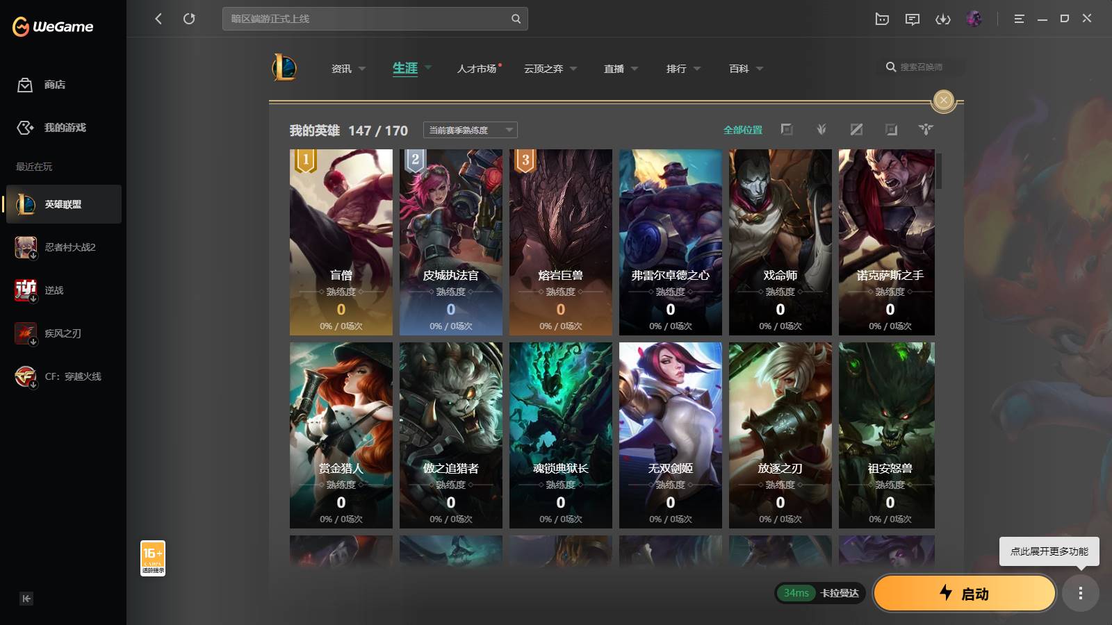Image resolution: width=1112 pixels, height=625 pixels.
Task: Click the hero list vertical scrollbar
Action: pos(938,171)
